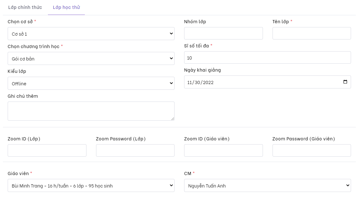Click the Nhóm lớp input field
This screenshot has width=359, height=198.
point(223,33)
